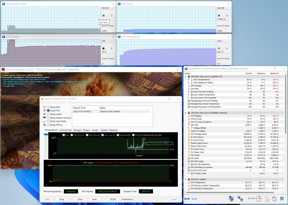
Task: Click the dark color swatch in CPU Package graph
Action: point(104,48)
